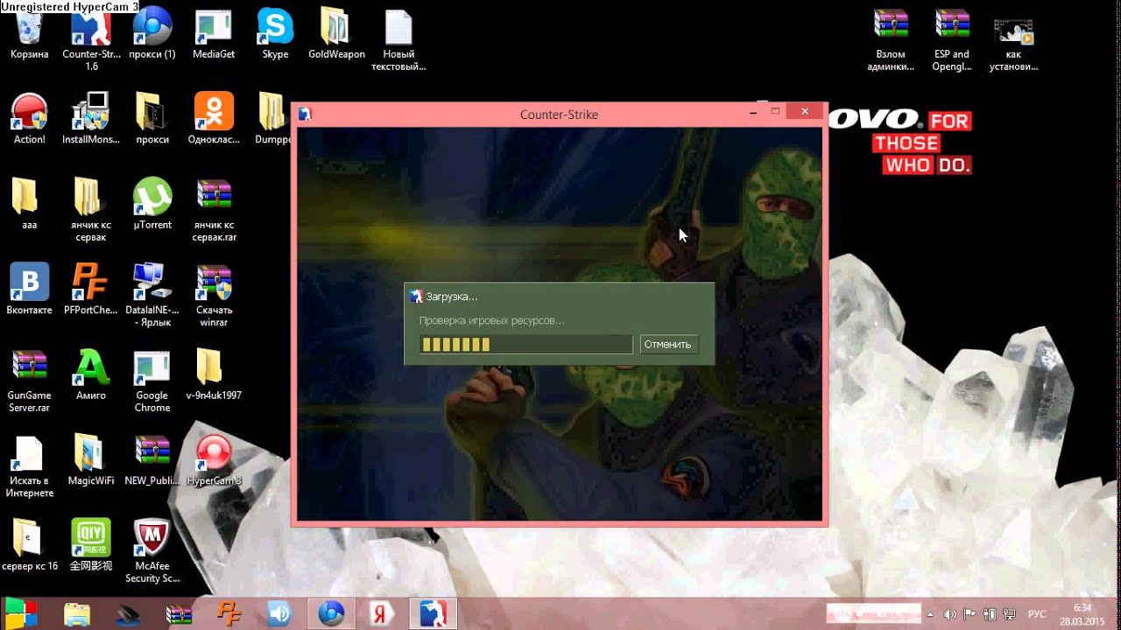Open the NEW_Public archive
Screen dimensions: 1121x630
click(x=152, y=459)
